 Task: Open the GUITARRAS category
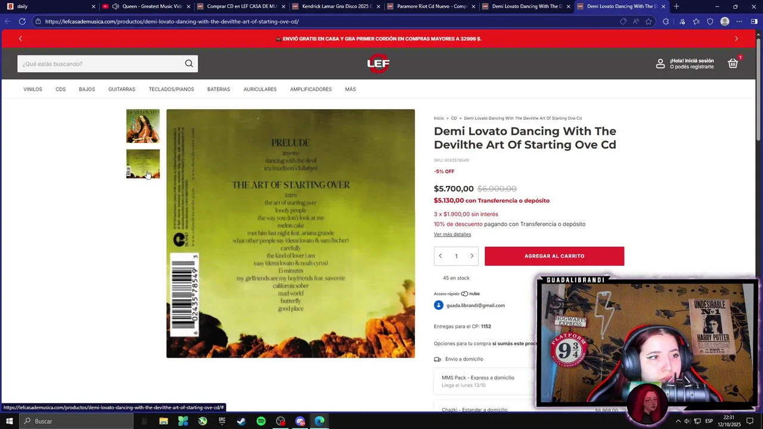pyautogui.click(x=122, y=89)
